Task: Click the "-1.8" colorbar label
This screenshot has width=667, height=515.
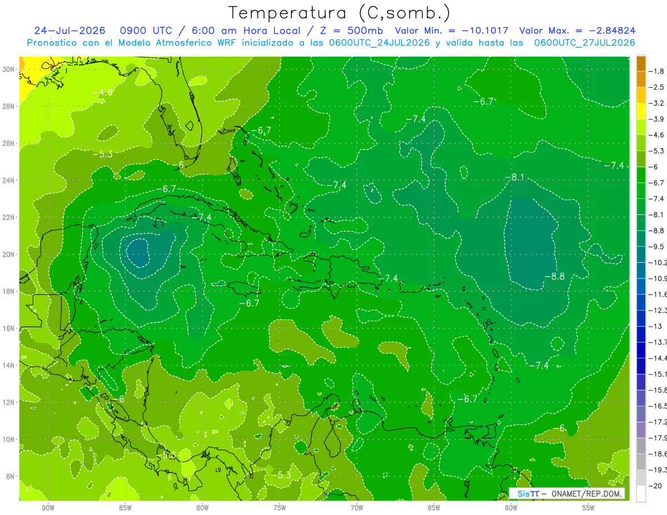Action: click(656, 71)
